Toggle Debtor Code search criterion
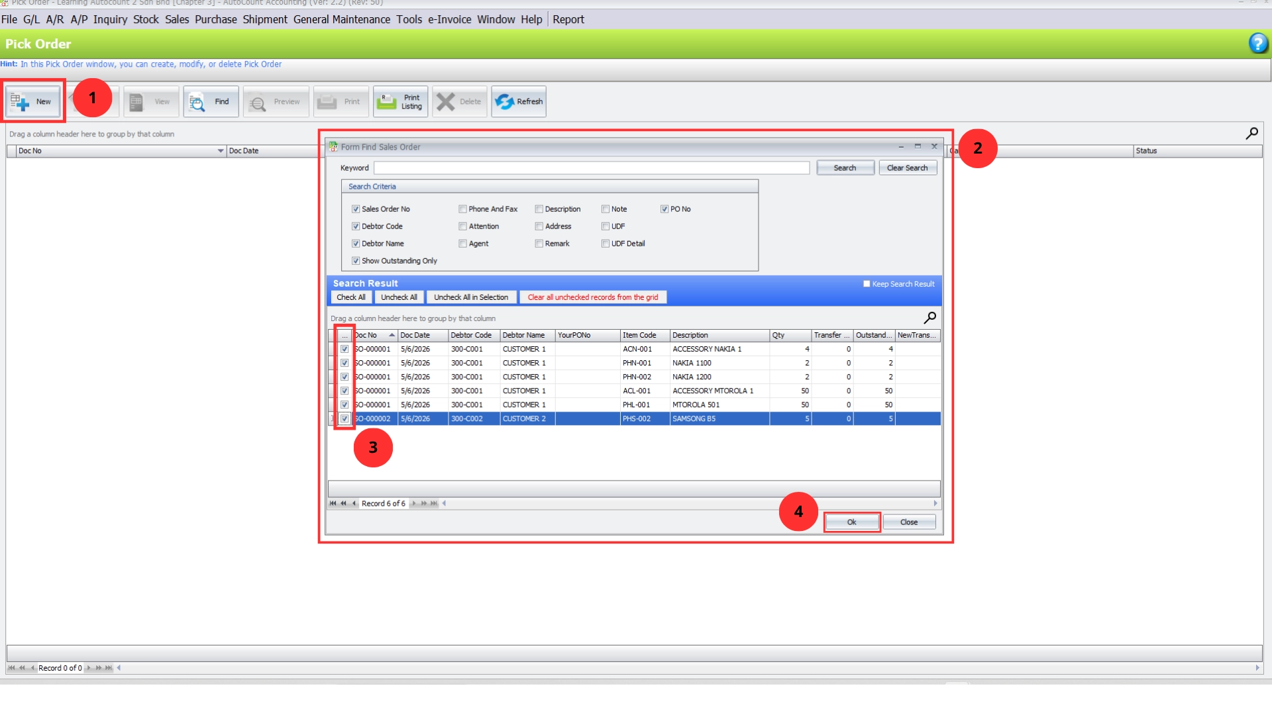The image size is (1272, 715). coord(356,226)
